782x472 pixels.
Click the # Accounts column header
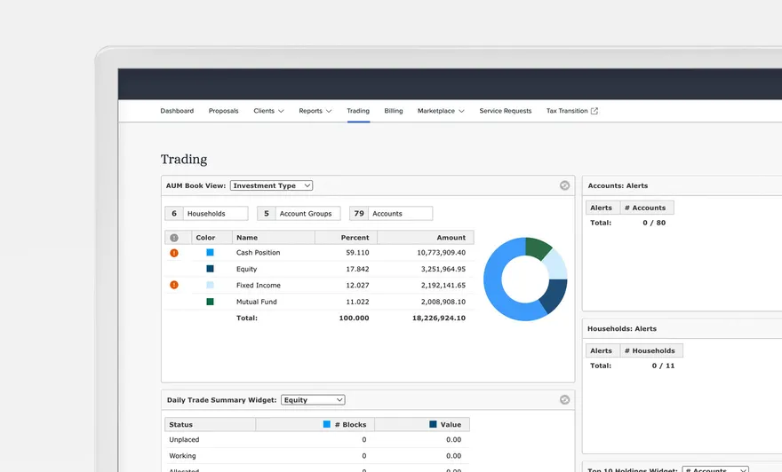coord(647,208)
